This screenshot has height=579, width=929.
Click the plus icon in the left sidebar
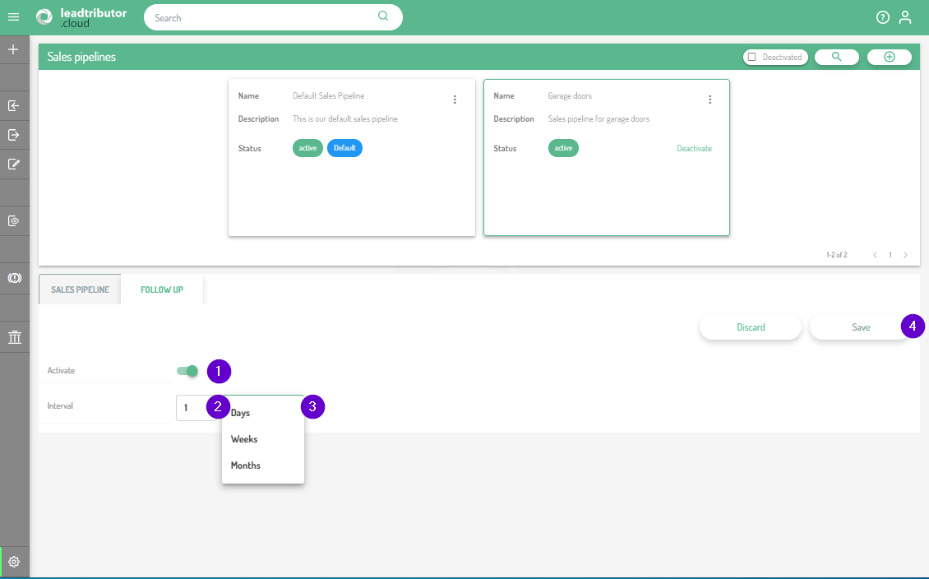tap(13, 50)
